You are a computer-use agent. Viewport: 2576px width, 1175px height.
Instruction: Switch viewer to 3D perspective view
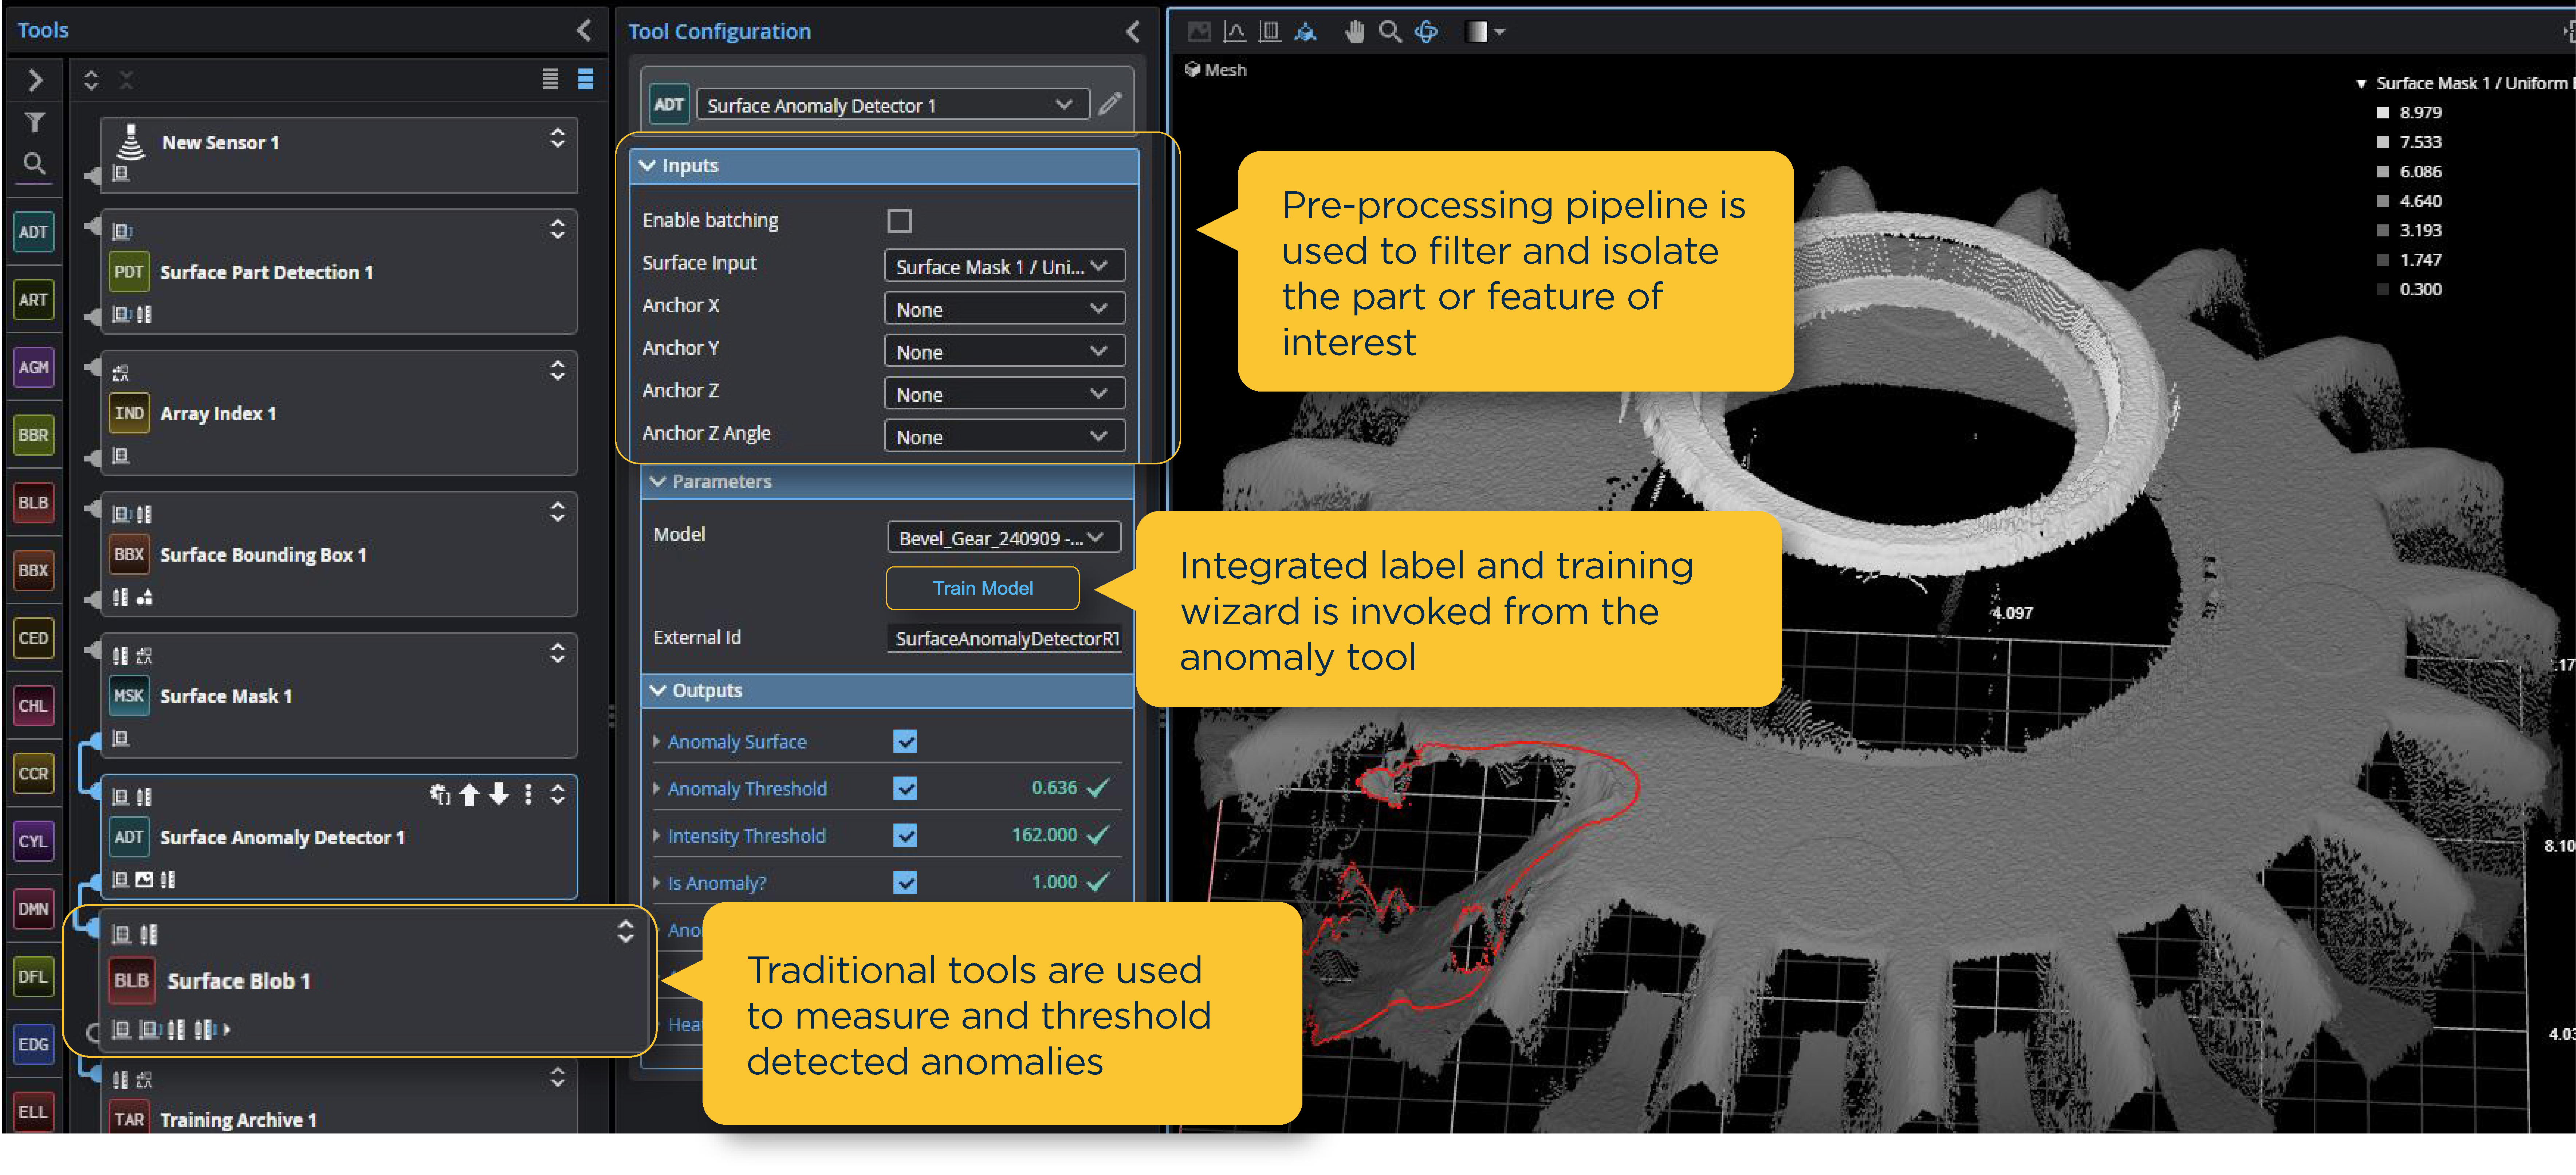1305,32
